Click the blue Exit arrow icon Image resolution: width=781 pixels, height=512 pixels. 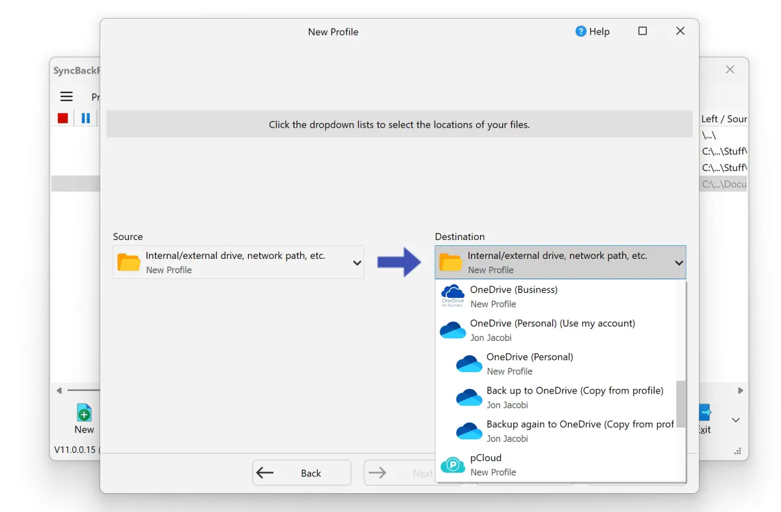[x=704, y=412]
